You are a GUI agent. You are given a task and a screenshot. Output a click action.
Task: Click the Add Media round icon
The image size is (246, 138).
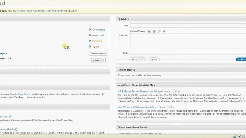[x=164, y=31]
